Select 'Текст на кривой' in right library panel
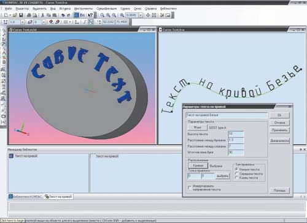 107,156
